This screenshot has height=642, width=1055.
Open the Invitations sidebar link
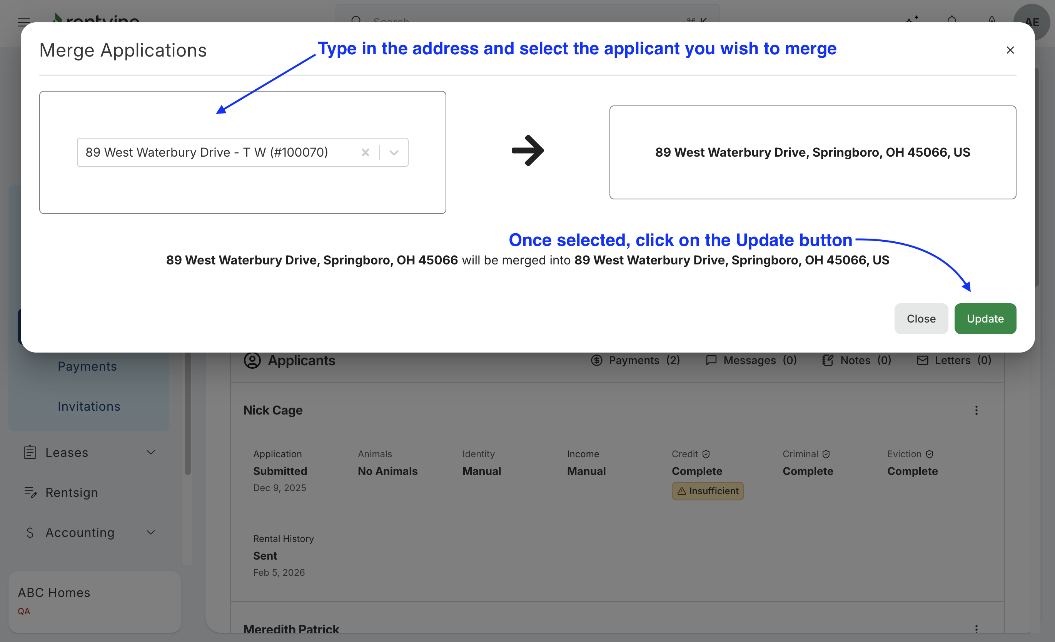pyautogui.click(x=89, y=406)
